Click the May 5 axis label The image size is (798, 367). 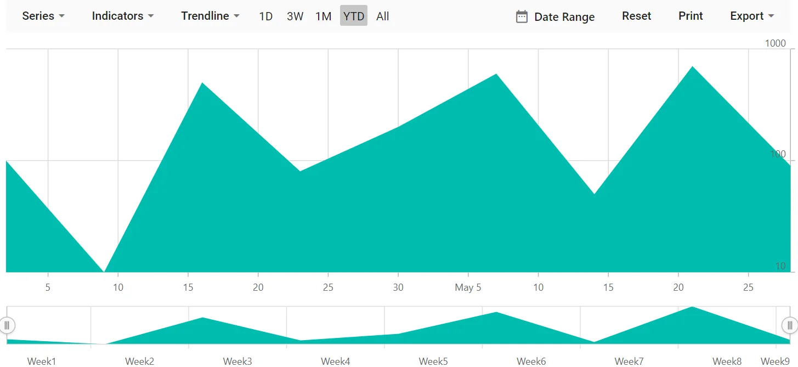click(468, 287)
